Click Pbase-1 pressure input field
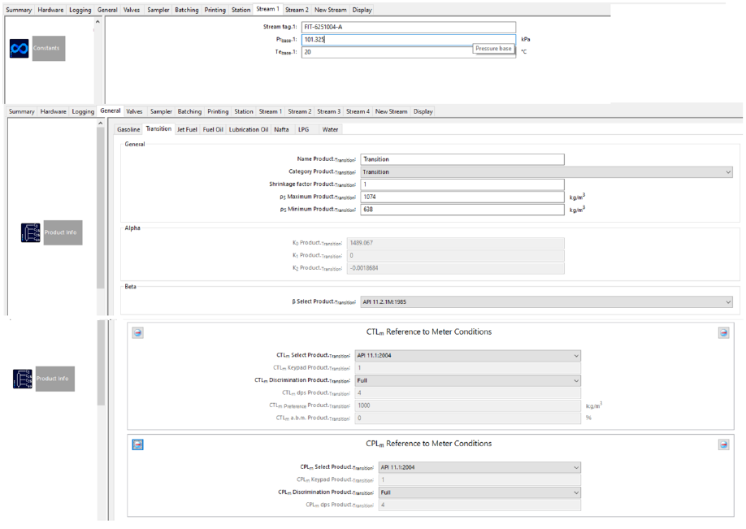746x529 pixels. (x=409, y=40)
